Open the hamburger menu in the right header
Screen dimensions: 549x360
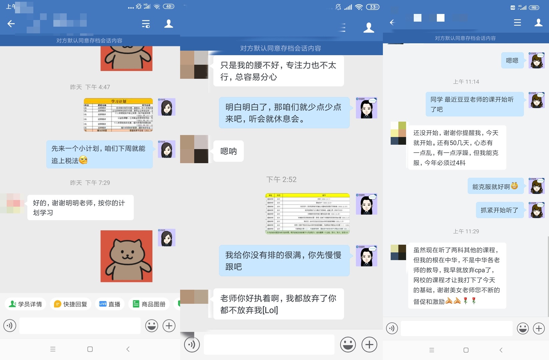(517, 22)
